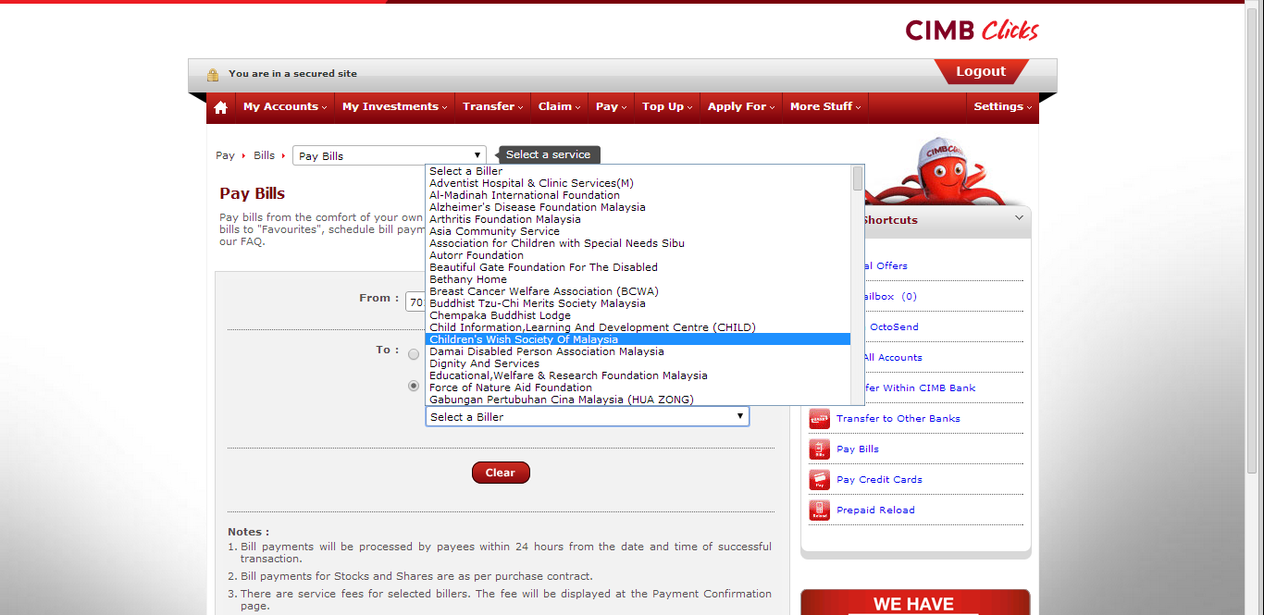Expand the More Stuff menu
This screenshot has width=1264, height=615.
(x=825, y=107)
